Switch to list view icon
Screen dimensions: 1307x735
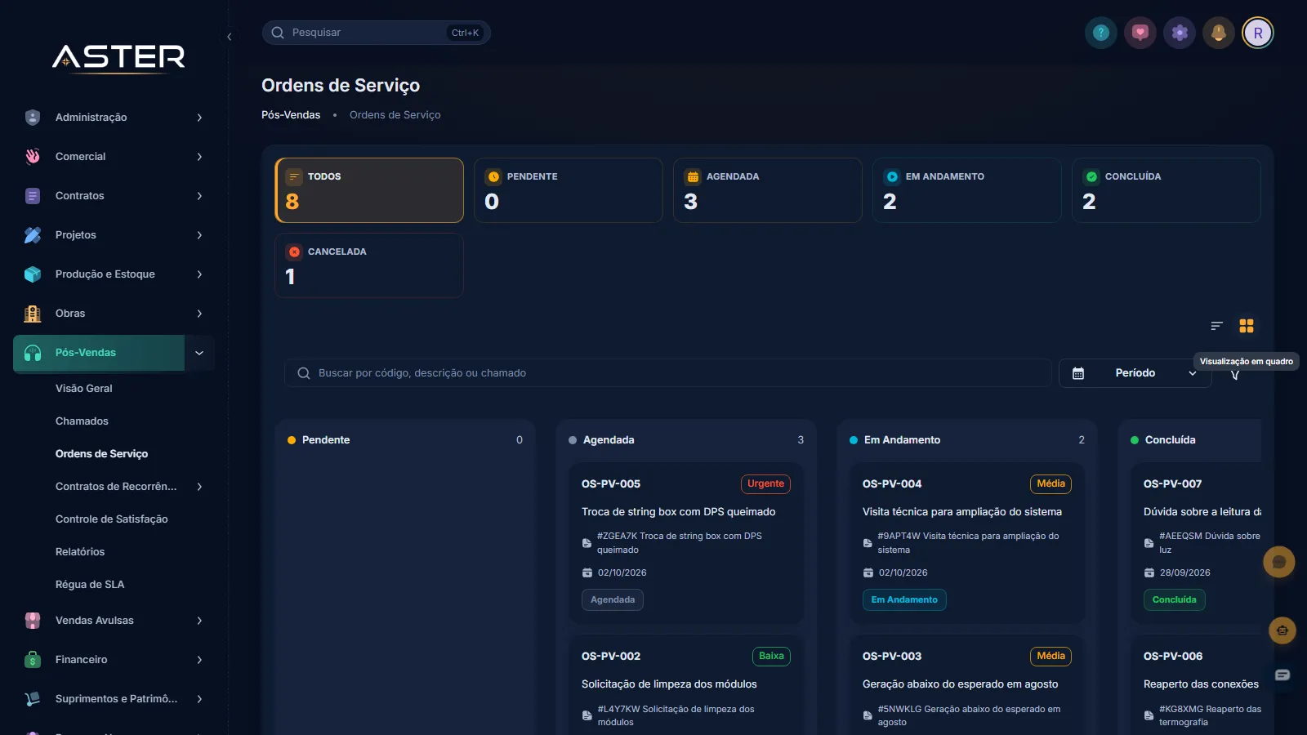1216,326
